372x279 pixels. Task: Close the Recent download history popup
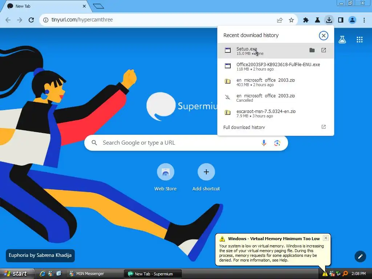click(x=324, y=36)
